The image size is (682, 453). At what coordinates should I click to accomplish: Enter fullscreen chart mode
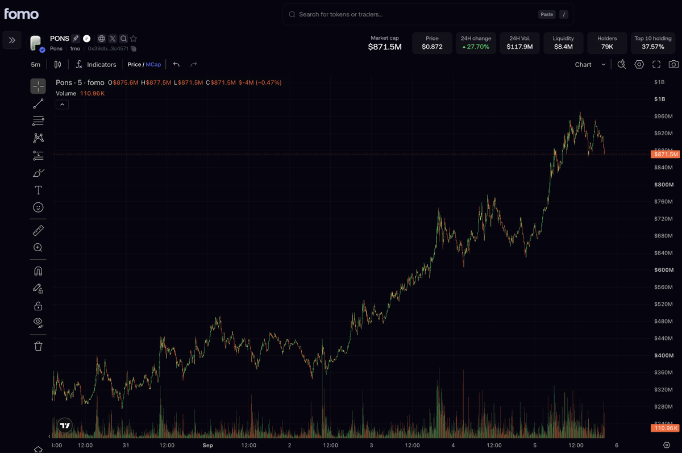coord(656,65)
